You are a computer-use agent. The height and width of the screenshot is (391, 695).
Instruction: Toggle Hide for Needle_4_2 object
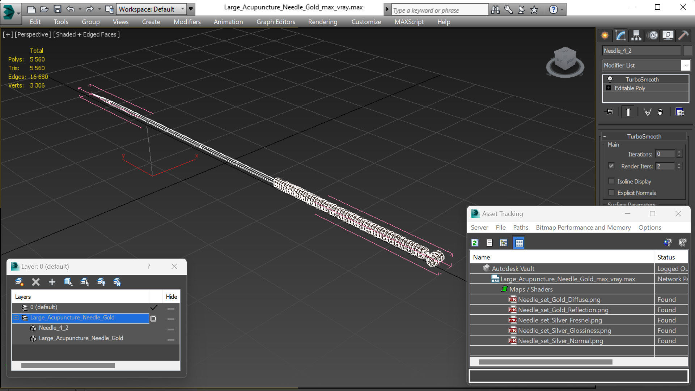click(x=171, y=329)
